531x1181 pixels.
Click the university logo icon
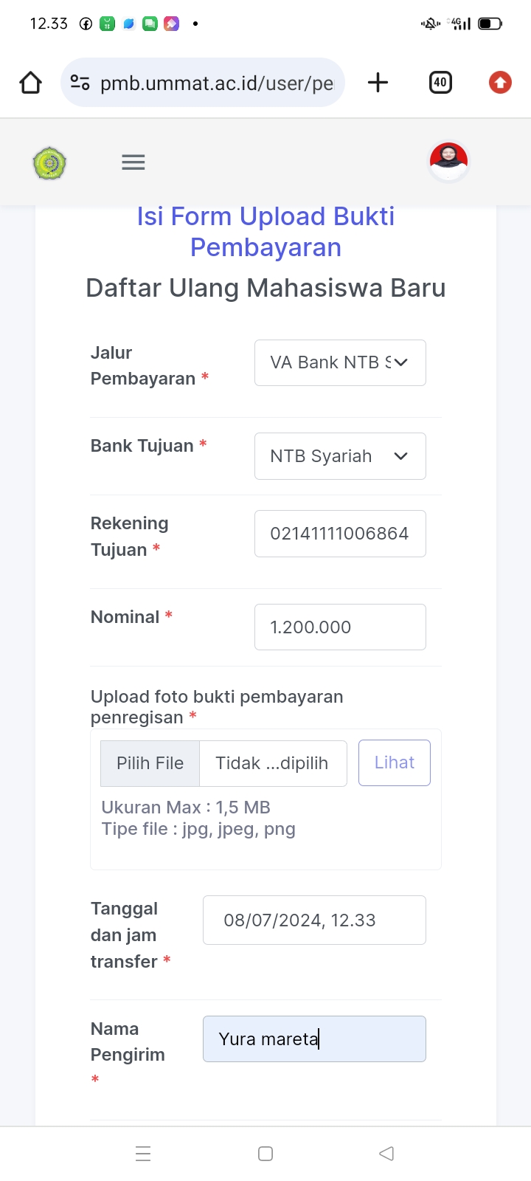click(x=49, y=162)
